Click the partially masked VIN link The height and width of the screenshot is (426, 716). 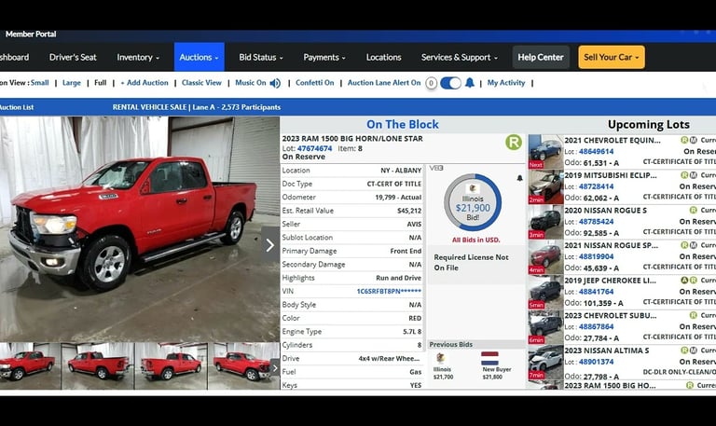(x=389, y=292)
